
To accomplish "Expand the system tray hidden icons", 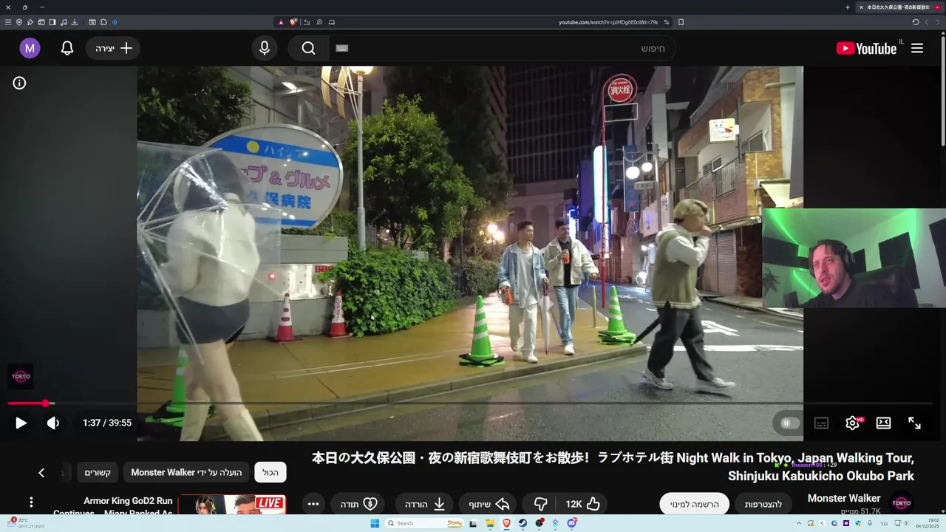I will click(799, 523).
